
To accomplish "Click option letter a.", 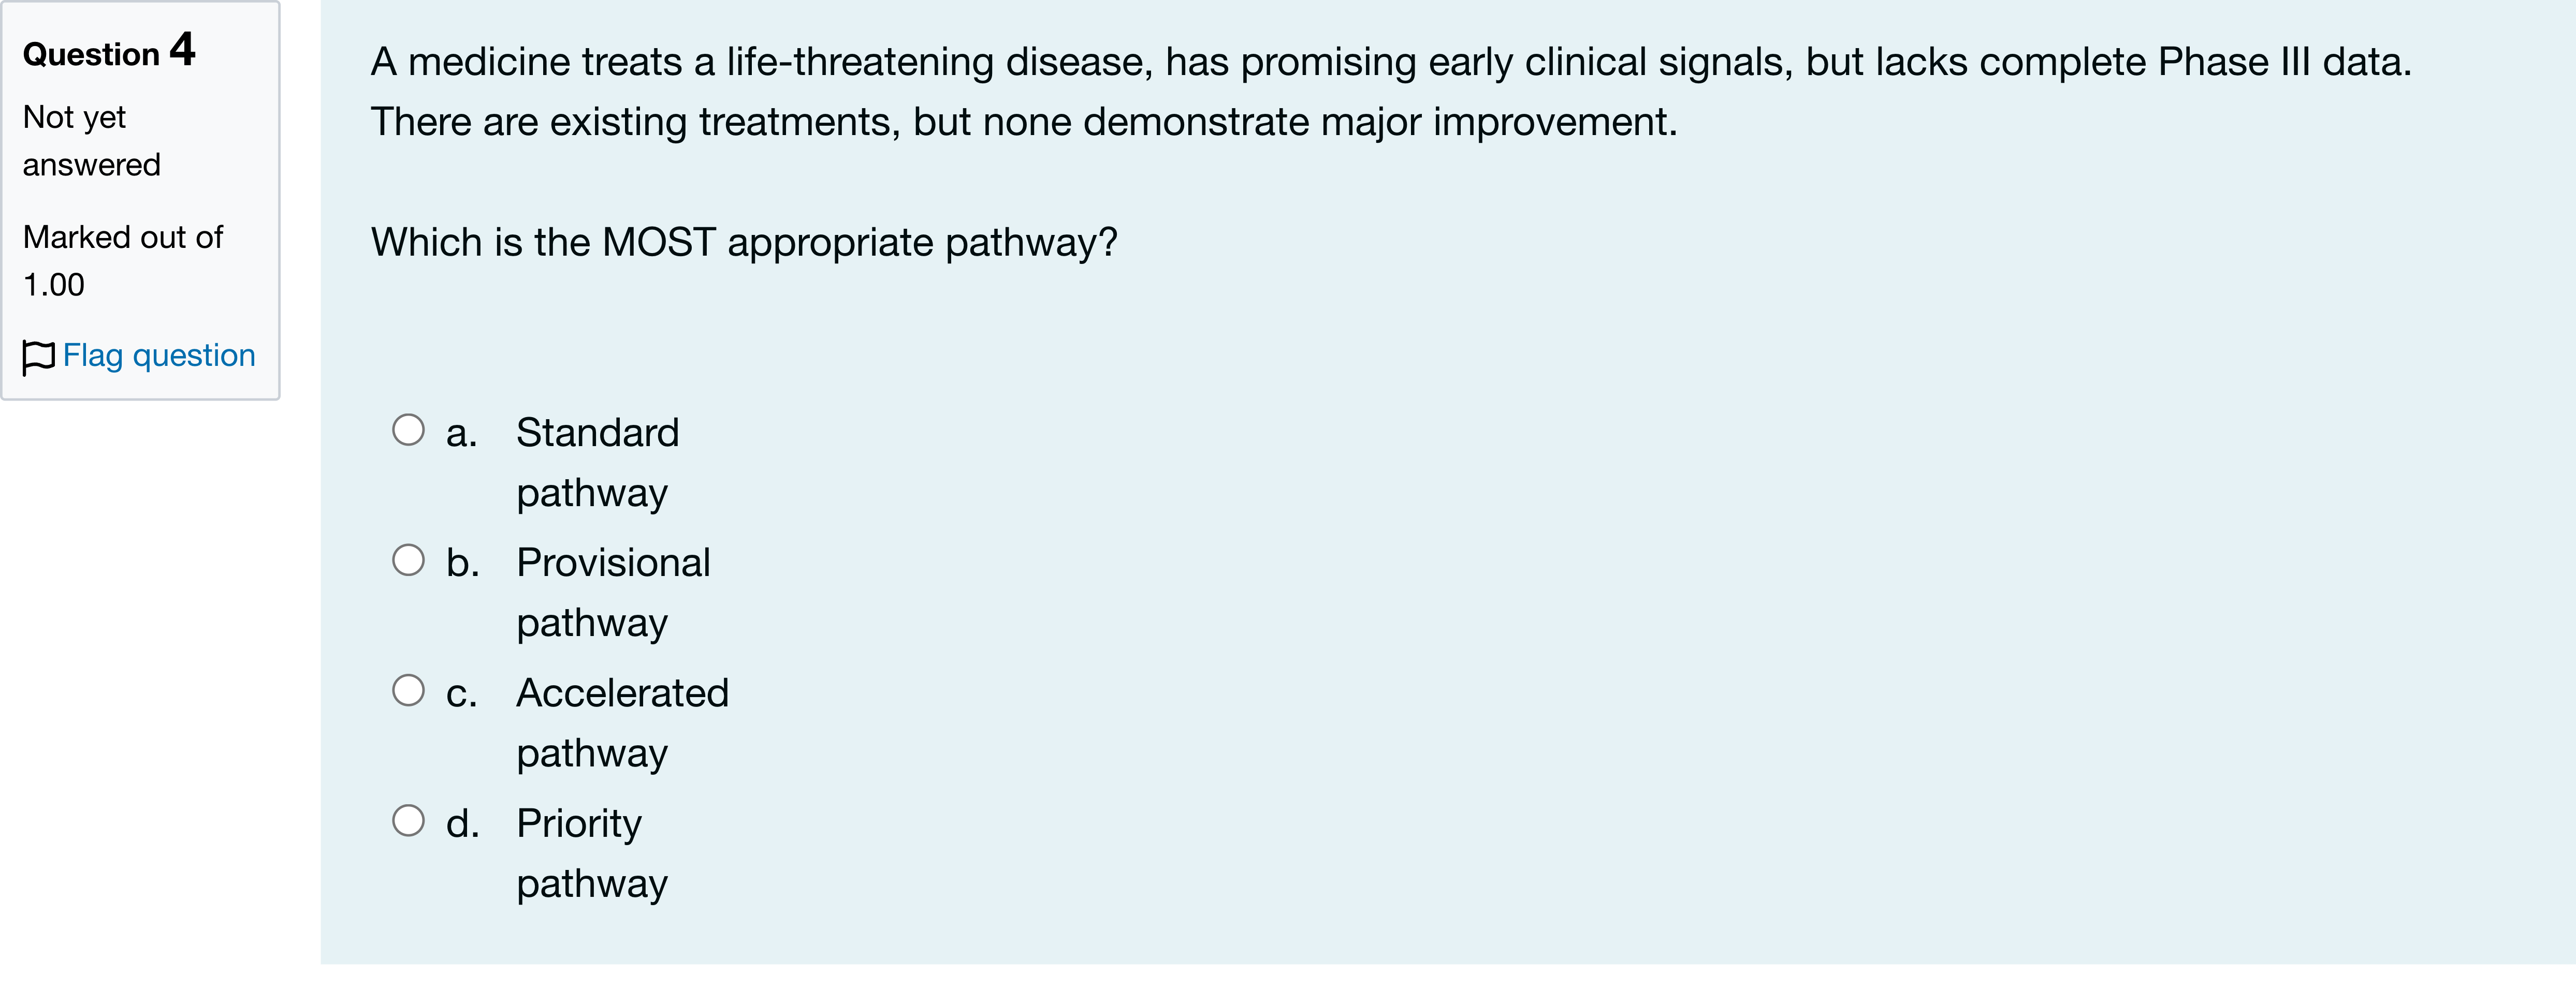I will pyautogui.click(x=461, y=434).
